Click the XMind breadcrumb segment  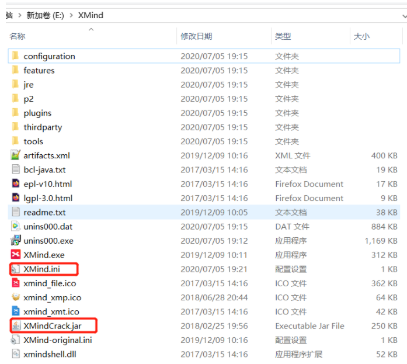(x=91, y=15)
